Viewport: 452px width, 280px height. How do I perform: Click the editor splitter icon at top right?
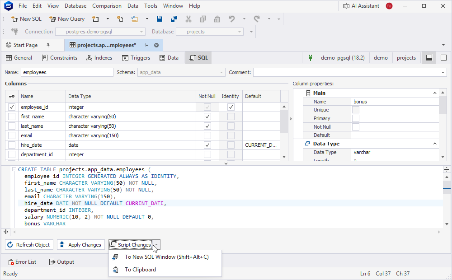447,169
